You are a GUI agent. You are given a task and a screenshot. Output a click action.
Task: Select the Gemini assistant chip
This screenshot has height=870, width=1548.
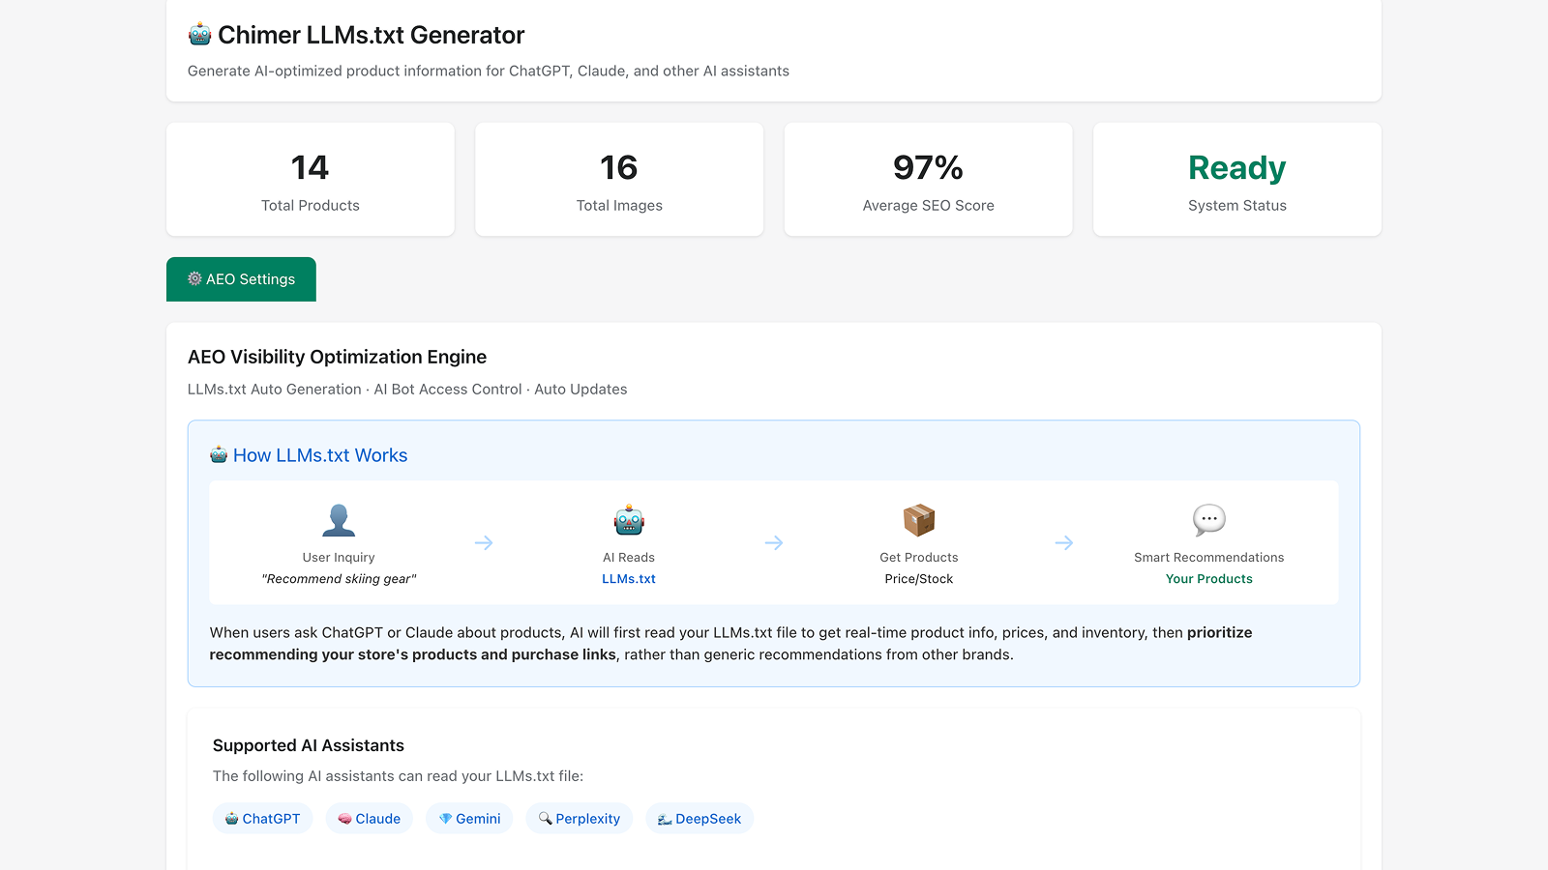point(469,819)
